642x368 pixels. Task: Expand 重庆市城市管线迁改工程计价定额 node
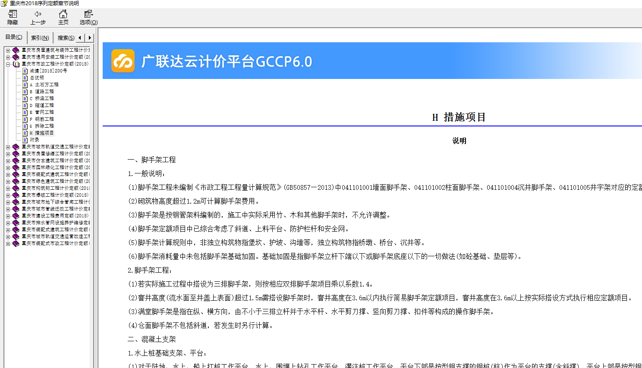[x=8, y=209]
